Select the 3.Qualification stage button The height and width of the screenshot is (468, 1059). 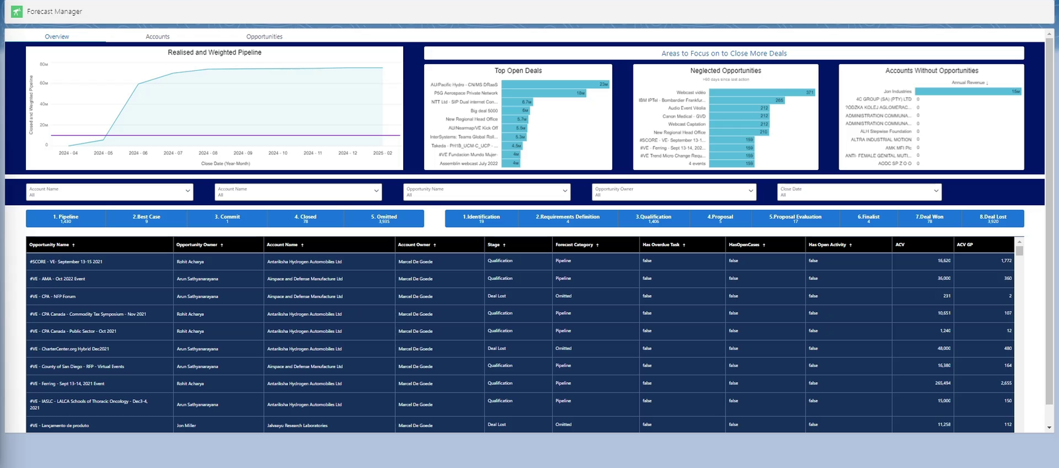[653, 218]
